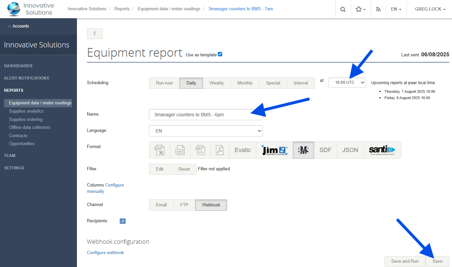Viewport: 452px width, 267px height.
Task: Open Supplies analytics in sidebar
Action: pyautogui.click(x=26, y=111)
